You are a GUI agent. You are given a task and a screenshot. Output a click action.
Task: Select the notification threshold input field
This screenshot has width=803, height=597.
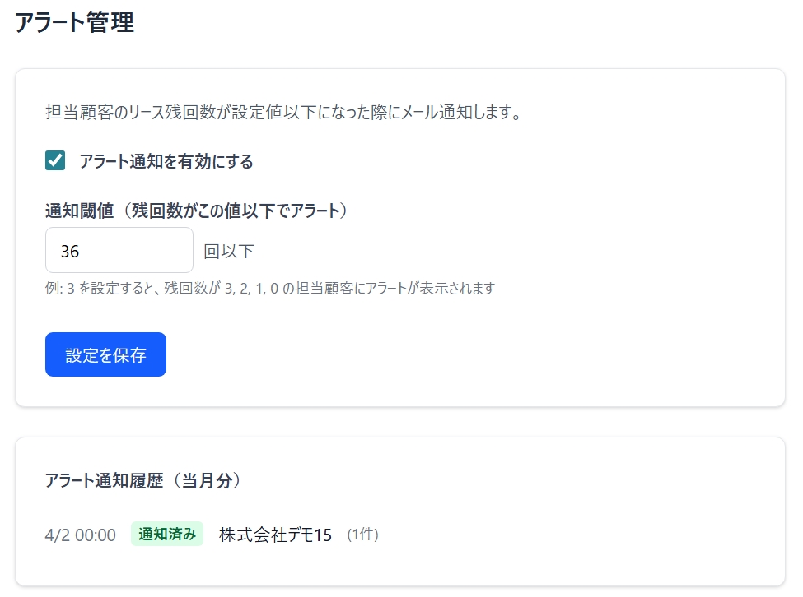point(119,249)
